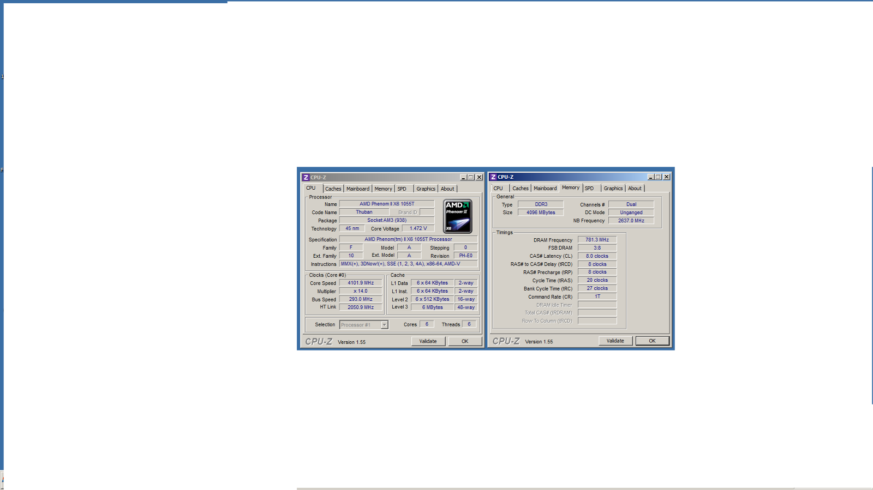Click OK in the right CPU-Z window
This screenshot has height=490, width=873.
pyautogui.click(x=652, y=341)
